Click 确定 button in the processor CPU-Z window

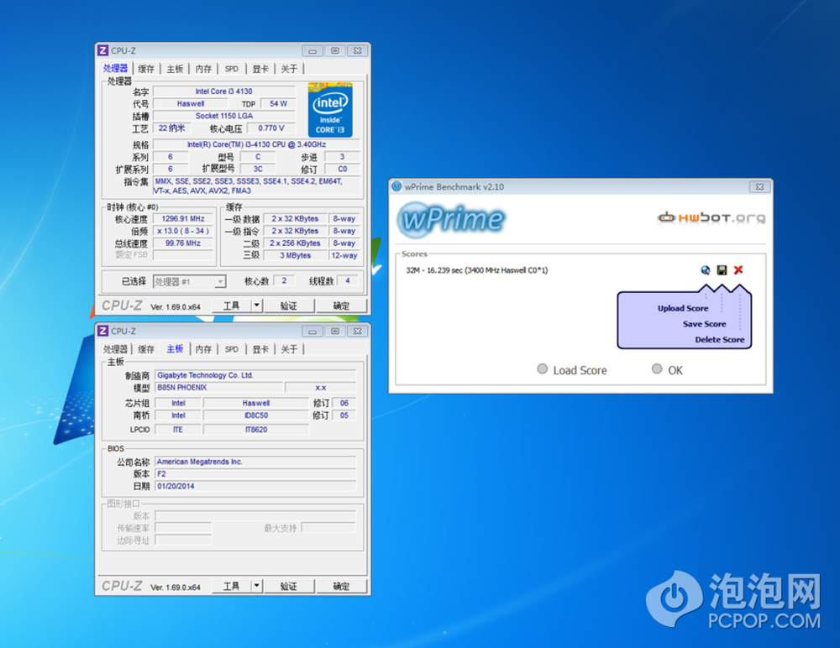[341, 306]
